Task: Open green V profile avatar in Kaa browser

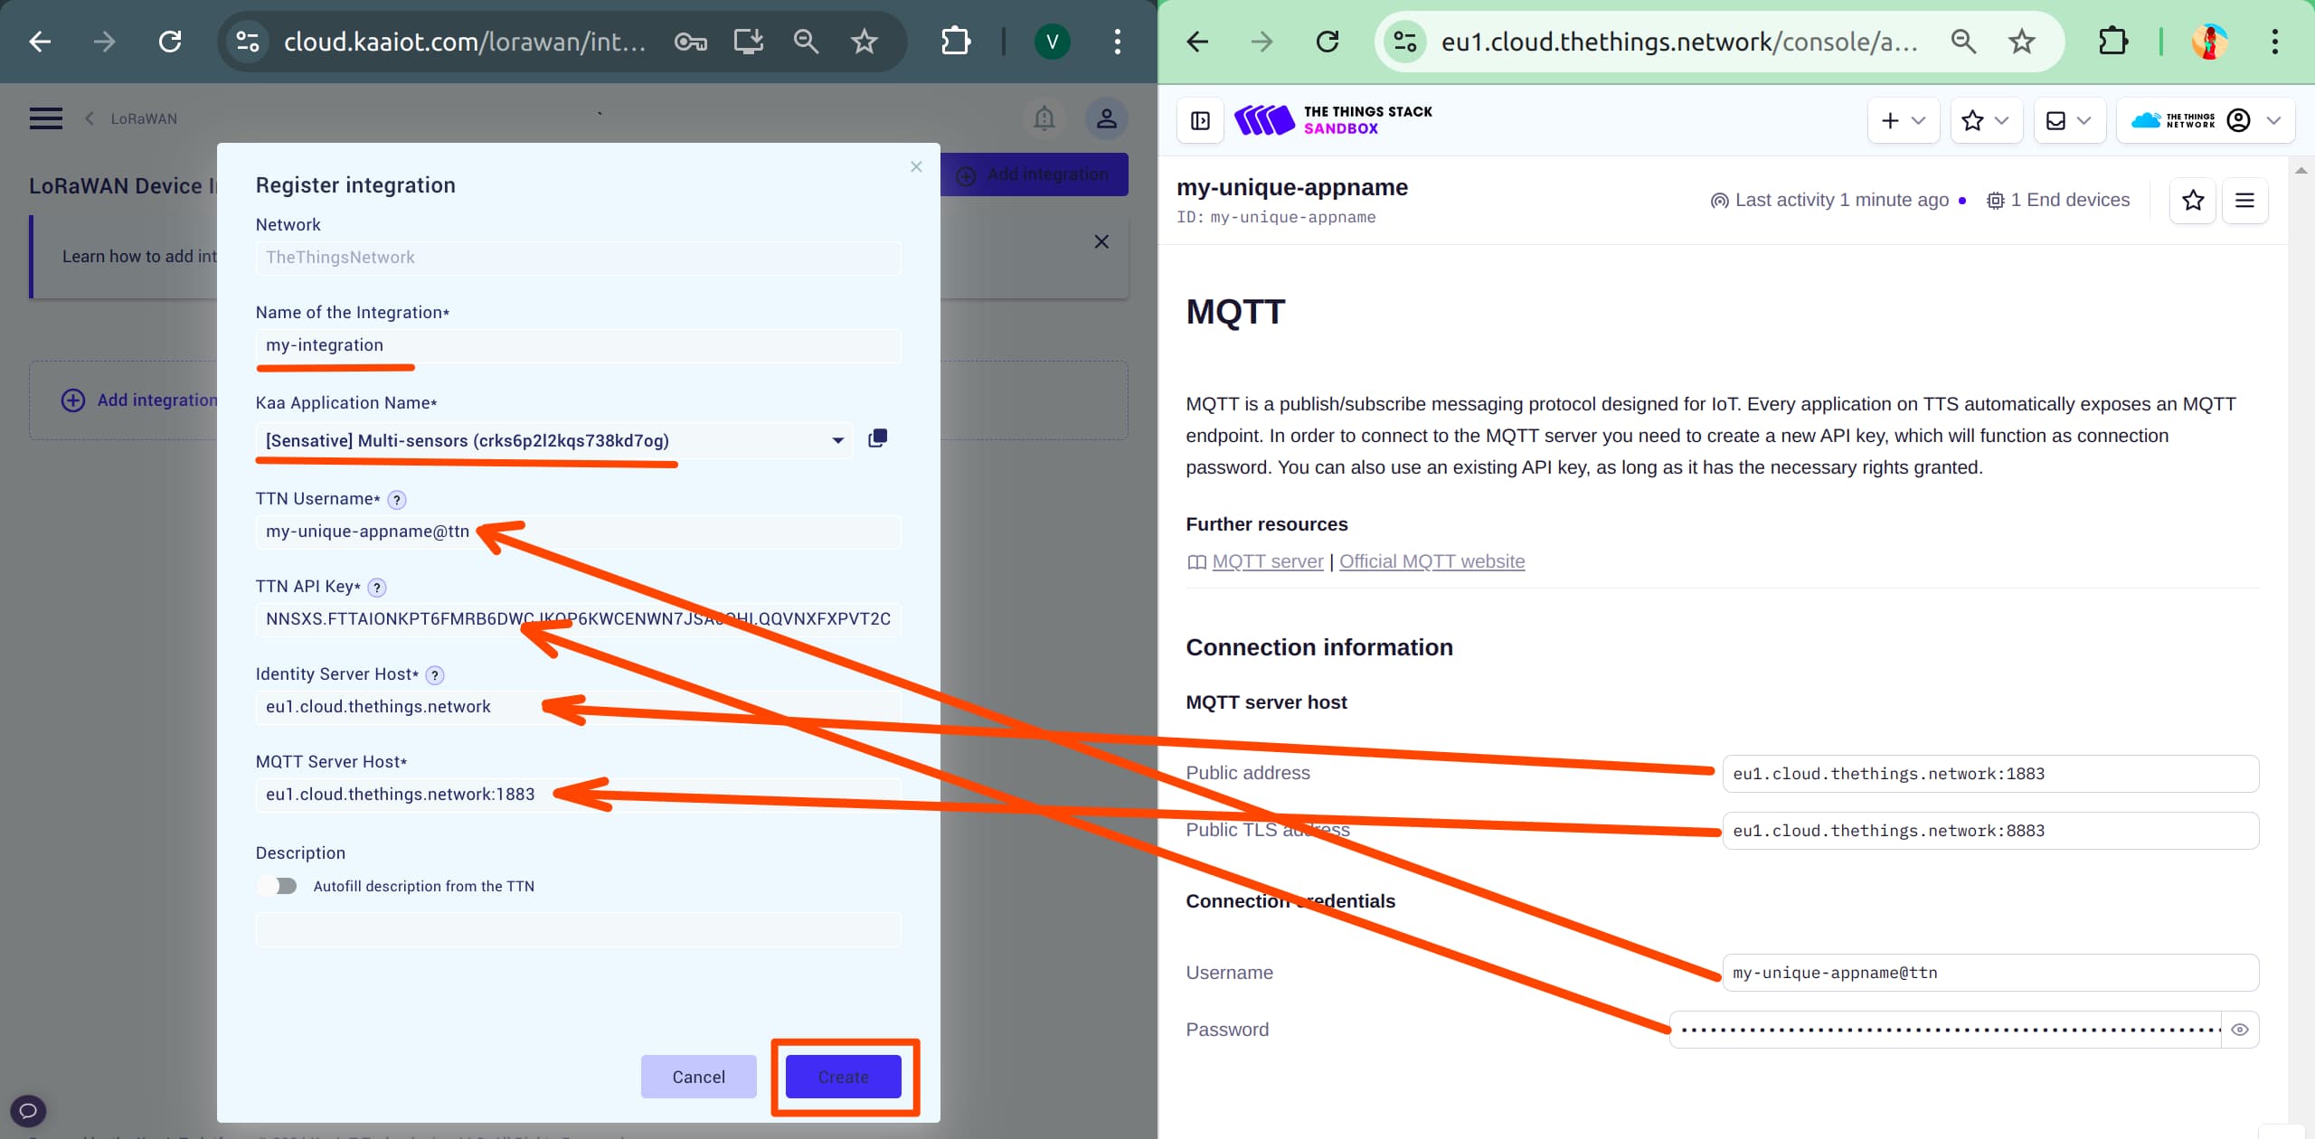Action: [1052, 42]
